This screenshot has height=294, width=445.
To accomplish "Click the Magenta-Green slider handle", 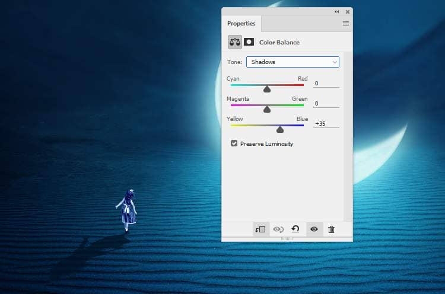I will 267,110.
